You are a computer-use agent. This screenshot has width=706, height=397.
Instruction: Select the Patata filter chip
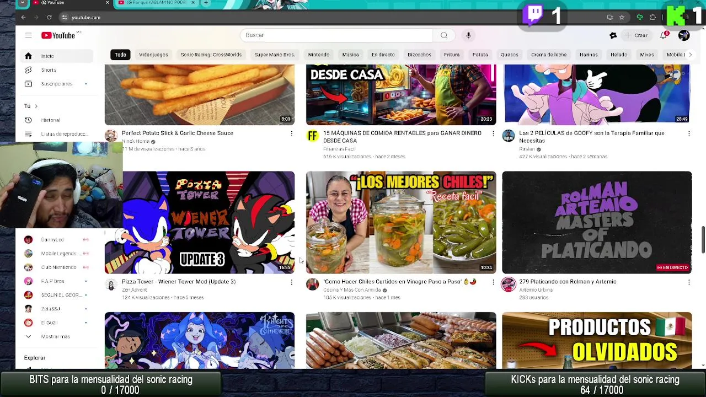coord(480,55)
